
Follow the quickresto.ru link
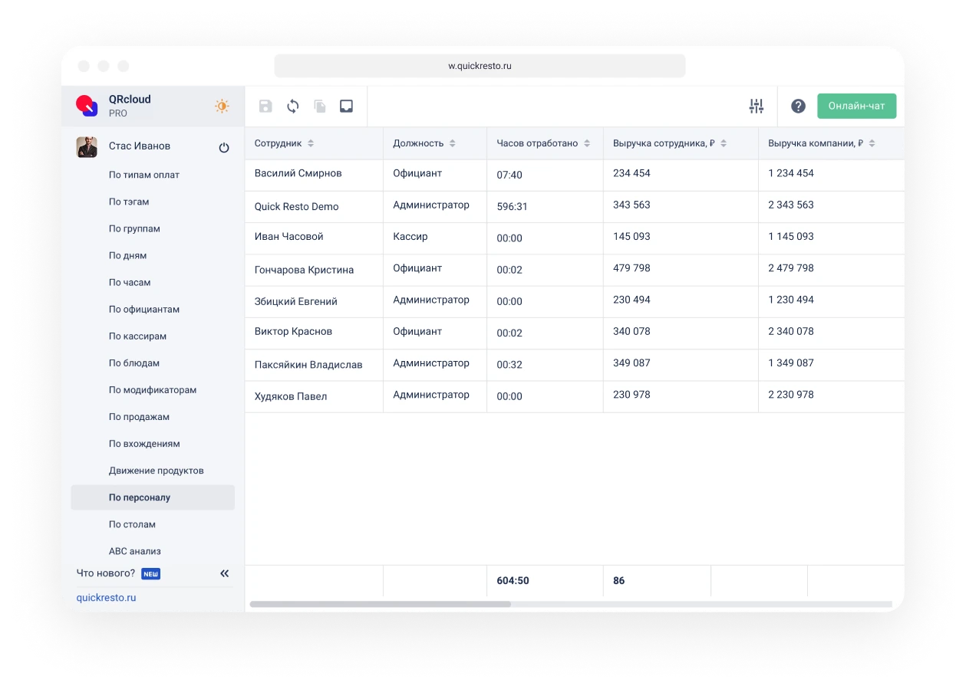coord(106,598)
